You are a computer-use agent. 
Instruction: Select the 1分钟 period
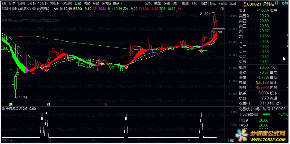(x=21, y=3)
